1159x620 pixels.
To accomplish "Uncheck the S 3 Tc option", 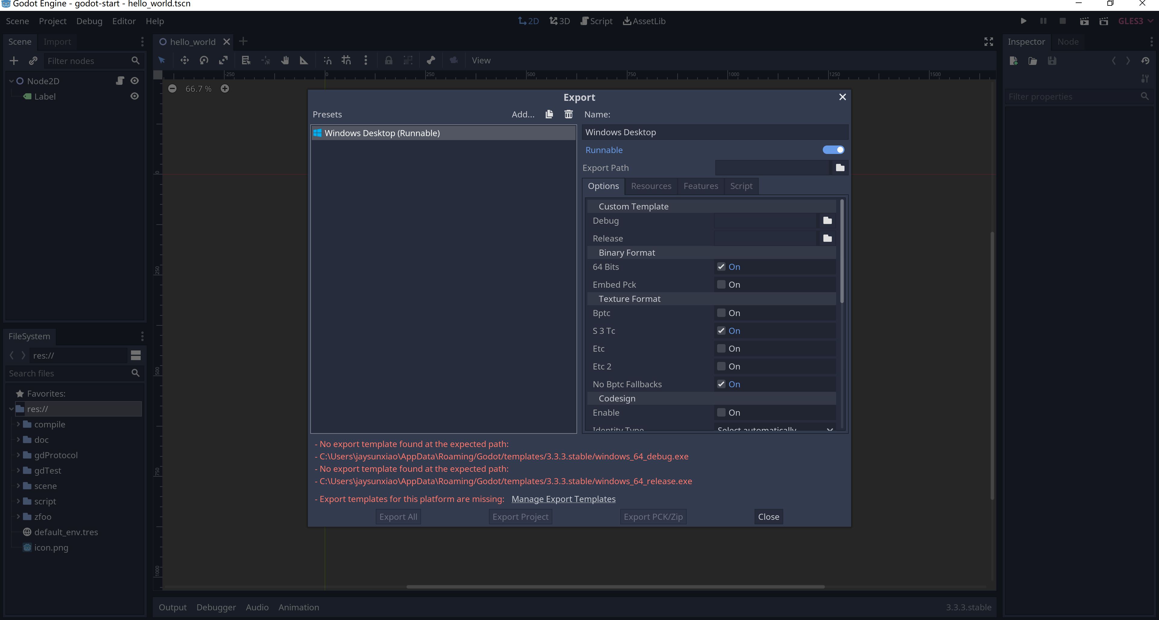I will coord(721,331).
